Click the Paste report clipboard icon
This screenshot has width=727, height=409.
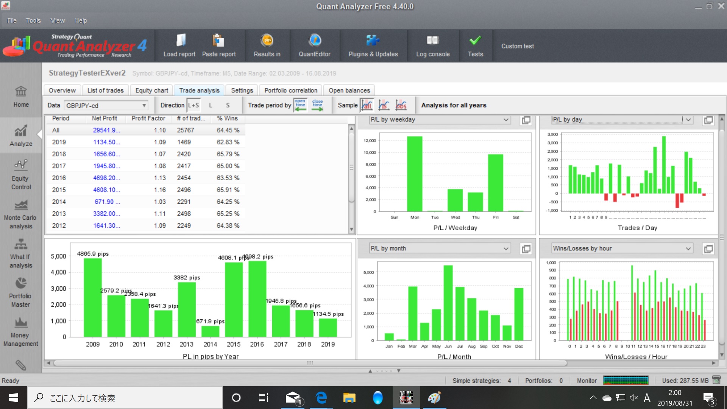coord(218,41)
